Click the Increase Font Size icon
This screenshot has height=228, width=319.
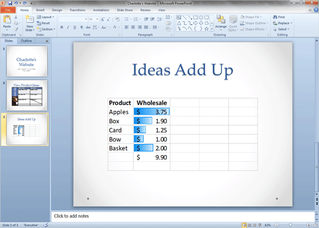[102, 19]
